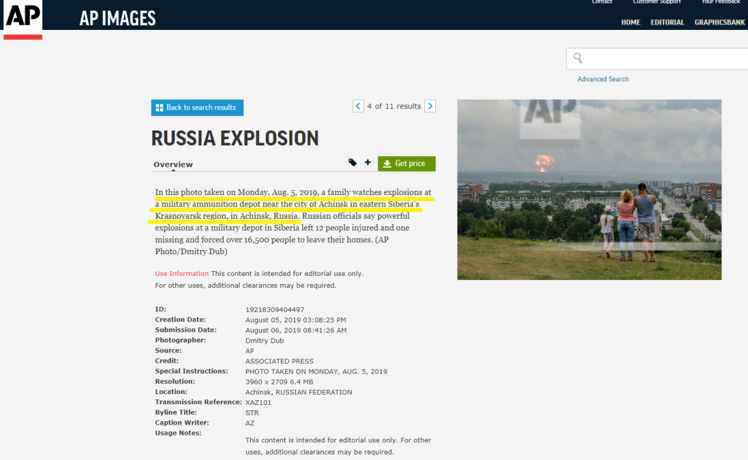The width and height of the screenshot is (748, 460).
Task: Click Special Instructions value PHOTO TAKEN ON MONDAY
Action: point(316,372)
